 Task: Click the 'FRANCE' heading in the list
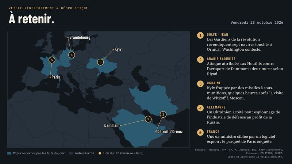click(213, 132)
